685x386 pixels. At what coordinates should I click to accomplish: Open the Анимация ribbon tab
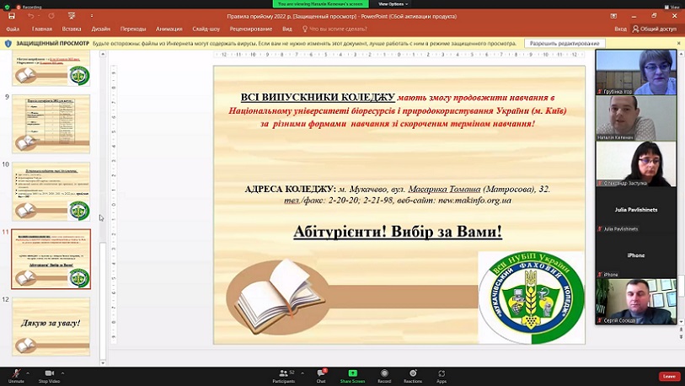(169, 29)
